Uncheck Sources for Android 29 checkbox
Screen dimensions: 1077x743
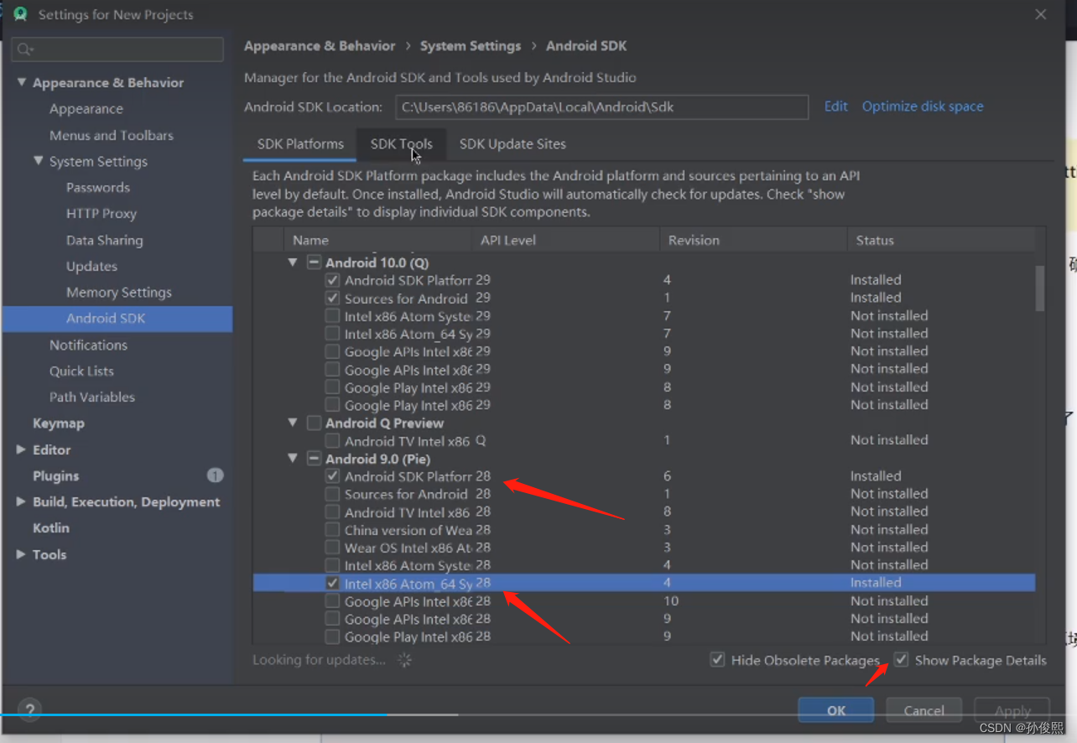[x=332, y=299]
